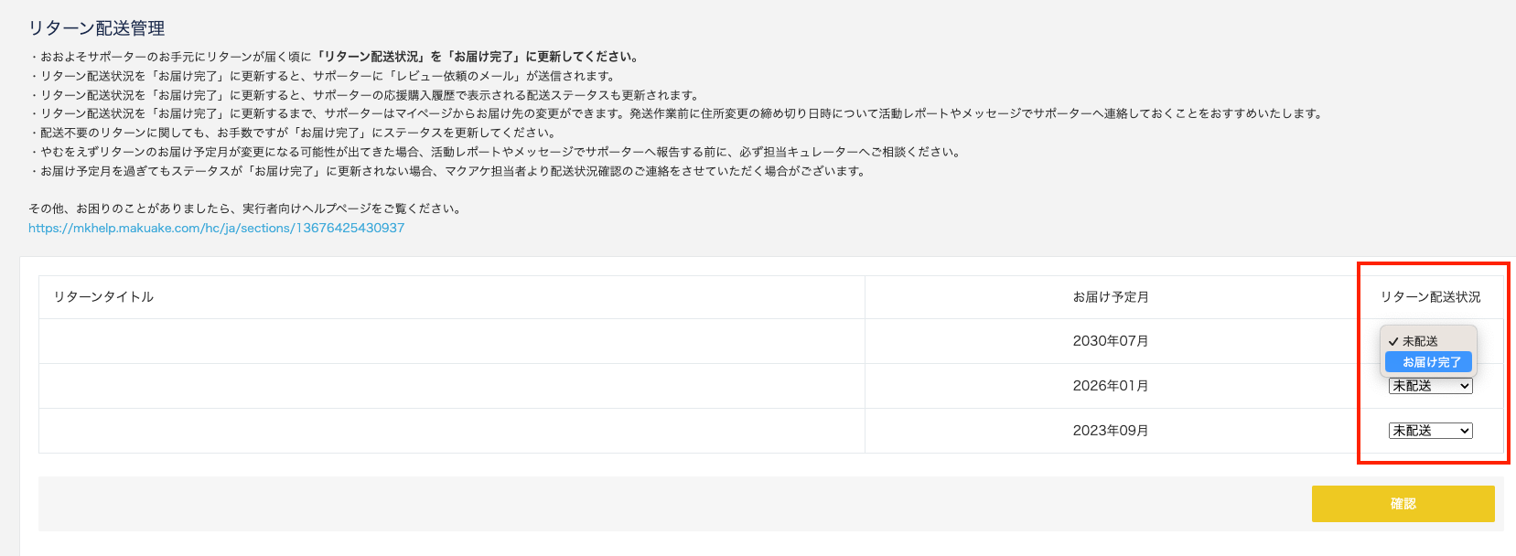Click the リターン配送管理 page heading

(96, 28)
